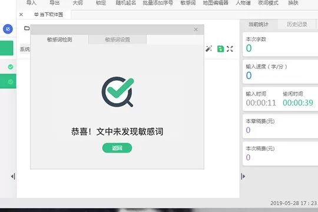Click 随机起名 in the top toolbar
The image size is (318, 212).
point(126,3)
